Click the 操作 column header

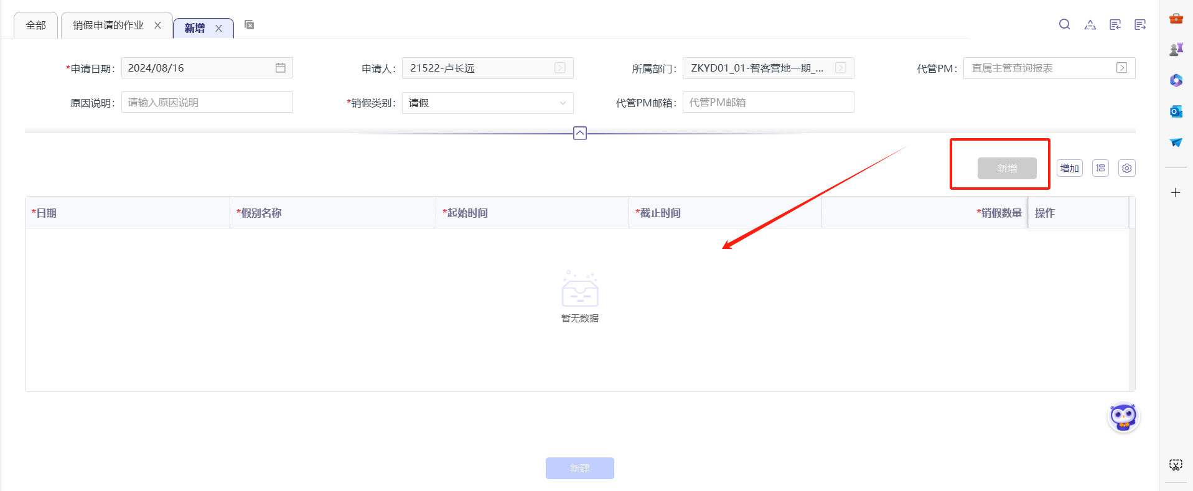pos(1078,213)
